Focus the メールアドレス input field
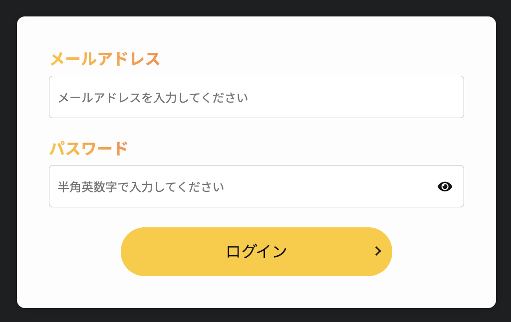 (x=256, y=97)
